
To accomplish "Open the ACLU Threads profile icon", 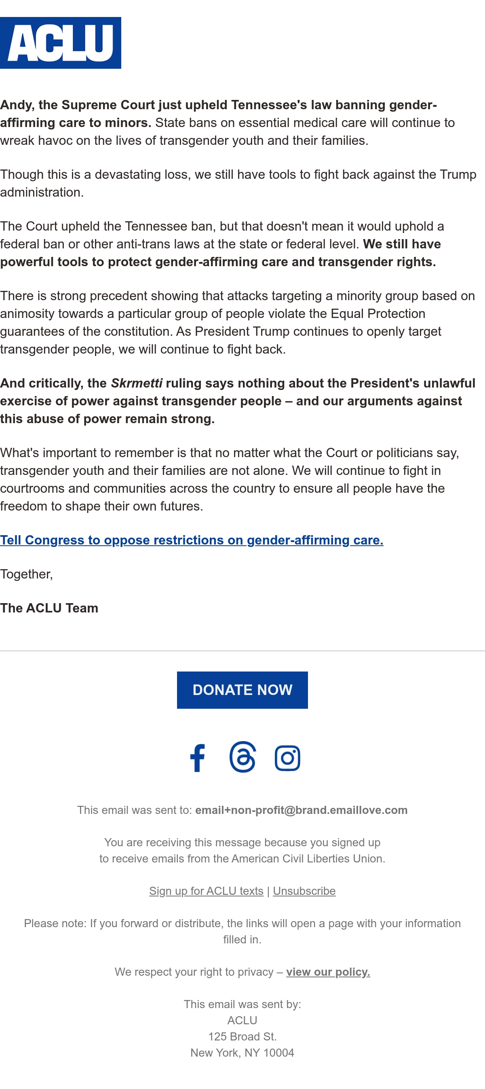I will [242, 757].
